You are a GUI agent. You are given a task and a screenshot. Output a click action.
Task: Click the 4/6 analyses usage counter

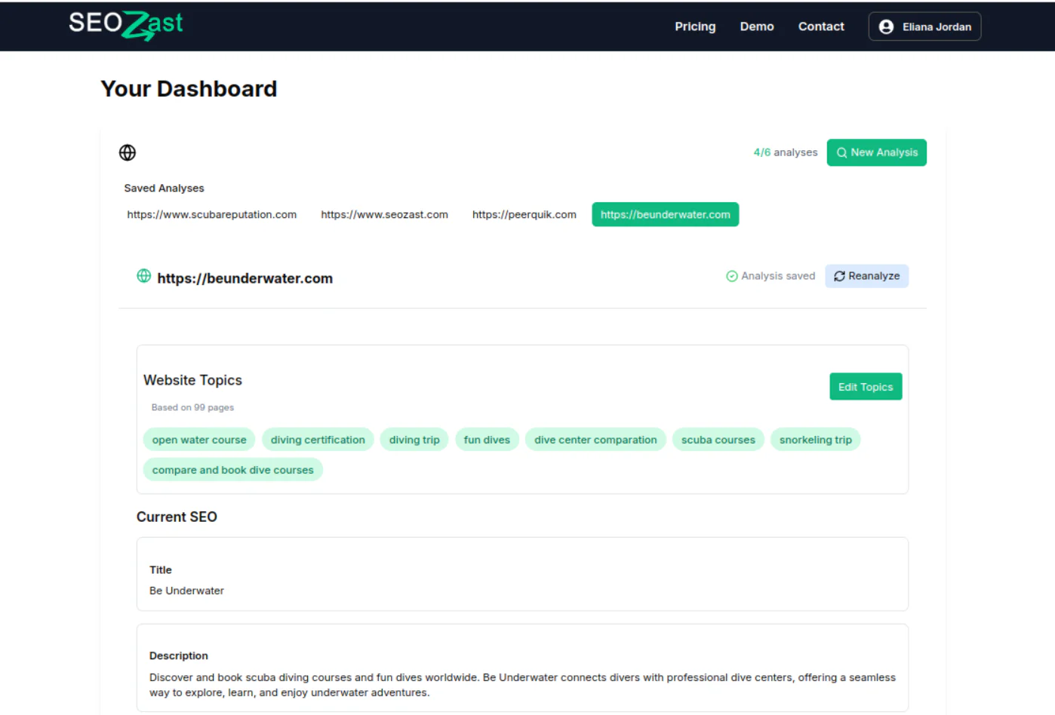pyautogui.click(x=785, y=152)
